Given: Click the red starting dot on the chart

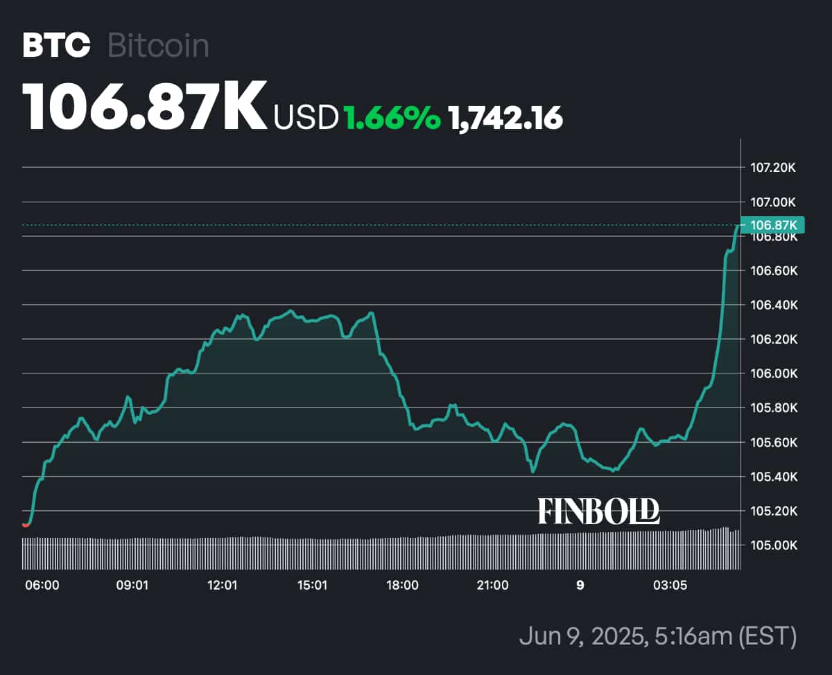Looking at the screenshot, I should (x=26, y=525).
